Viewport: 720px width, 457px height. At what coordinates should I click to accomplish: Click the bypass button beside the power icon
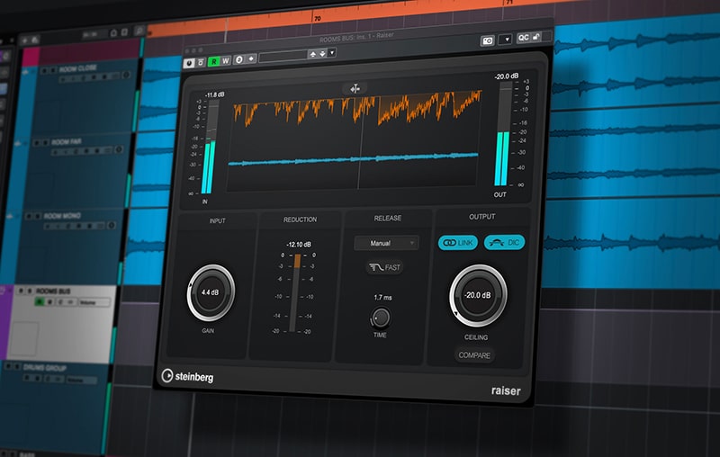pos(201,62)
